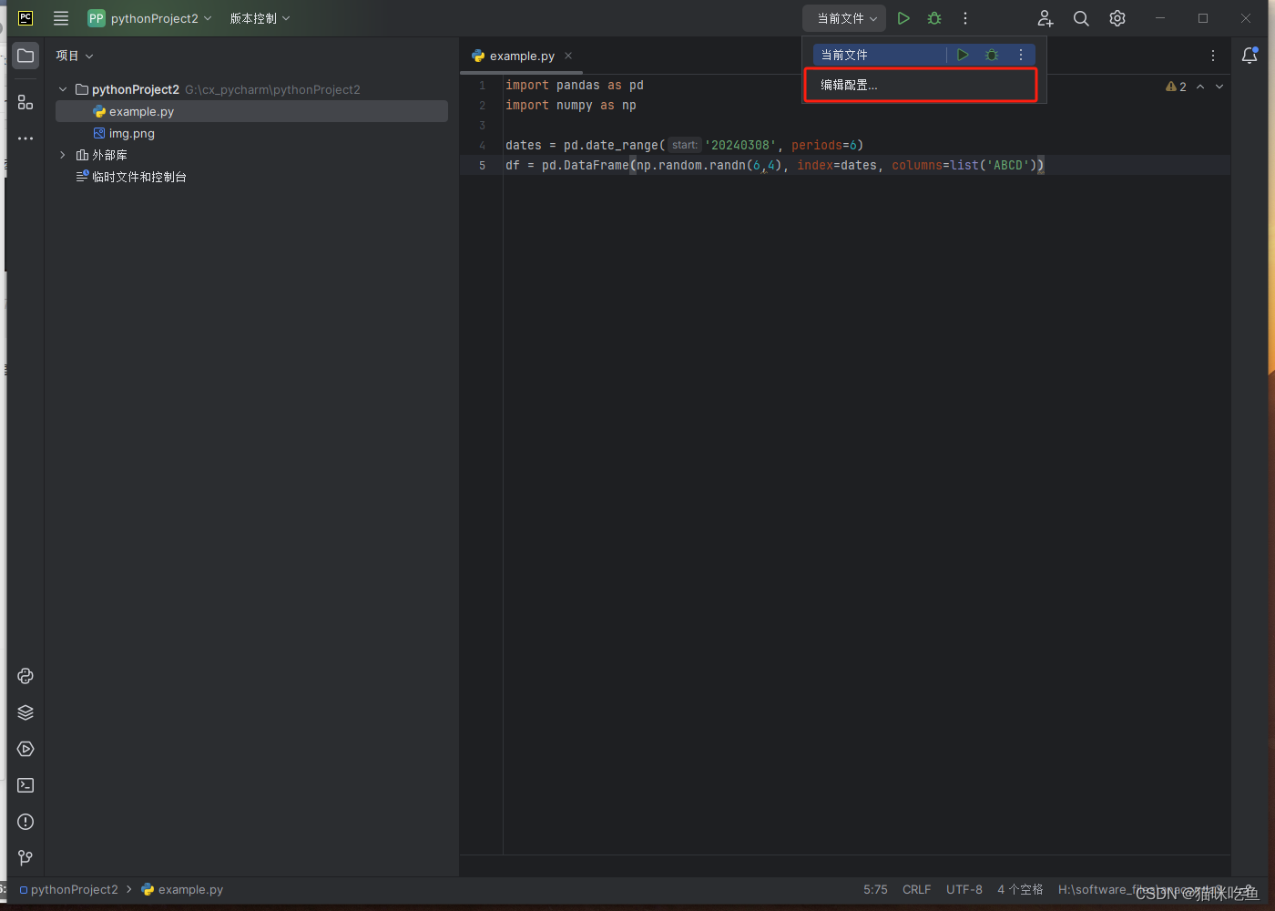This screenshot has height=911, width=1275.
Task: Go to the previous highlighted problem
Action: pyautogui.click(x=1200, y=87)
